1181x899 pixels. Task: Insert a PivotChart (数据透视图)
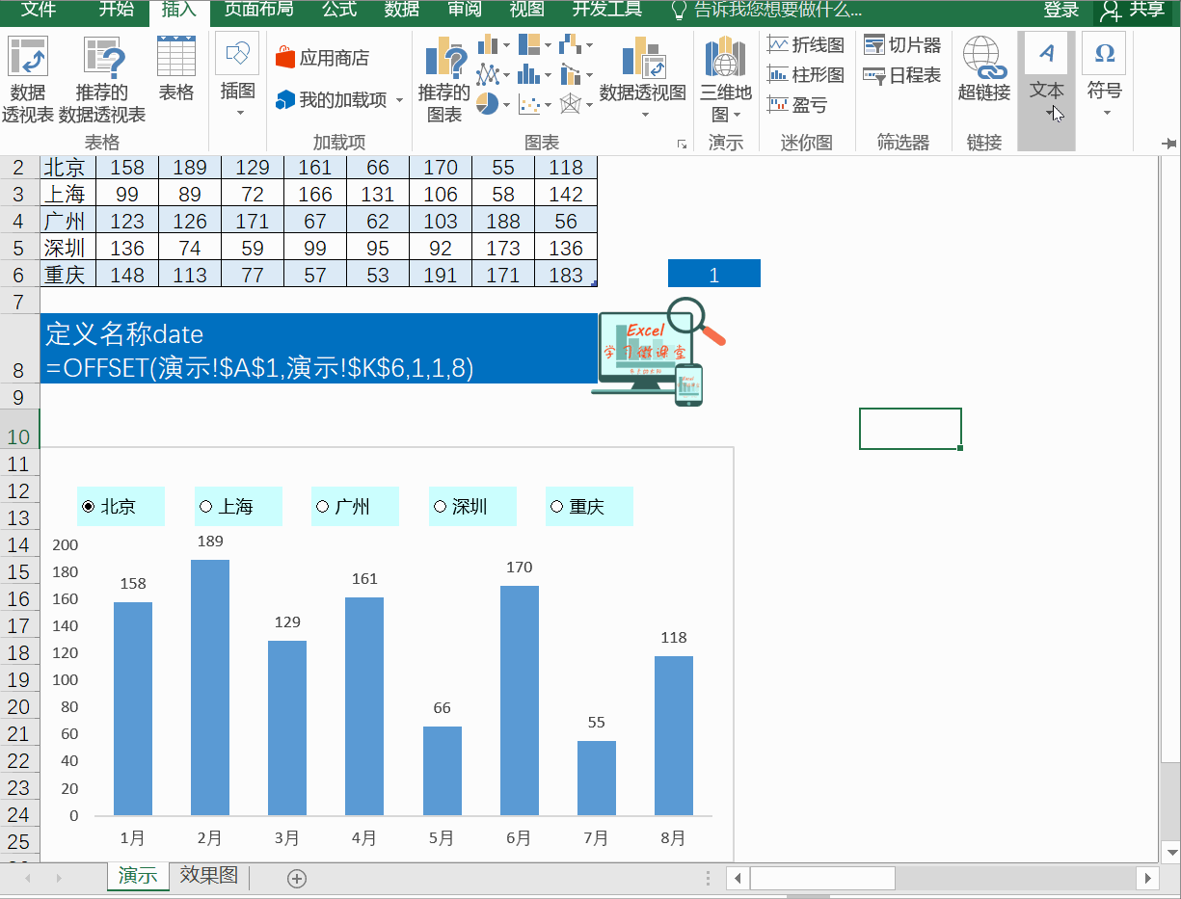pyautogui.click(x=643, y=67)
